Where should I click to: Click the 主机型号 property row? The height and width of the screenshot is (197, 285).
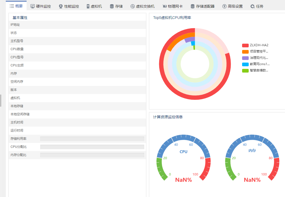pyautogui.click(x=77, y=41)
